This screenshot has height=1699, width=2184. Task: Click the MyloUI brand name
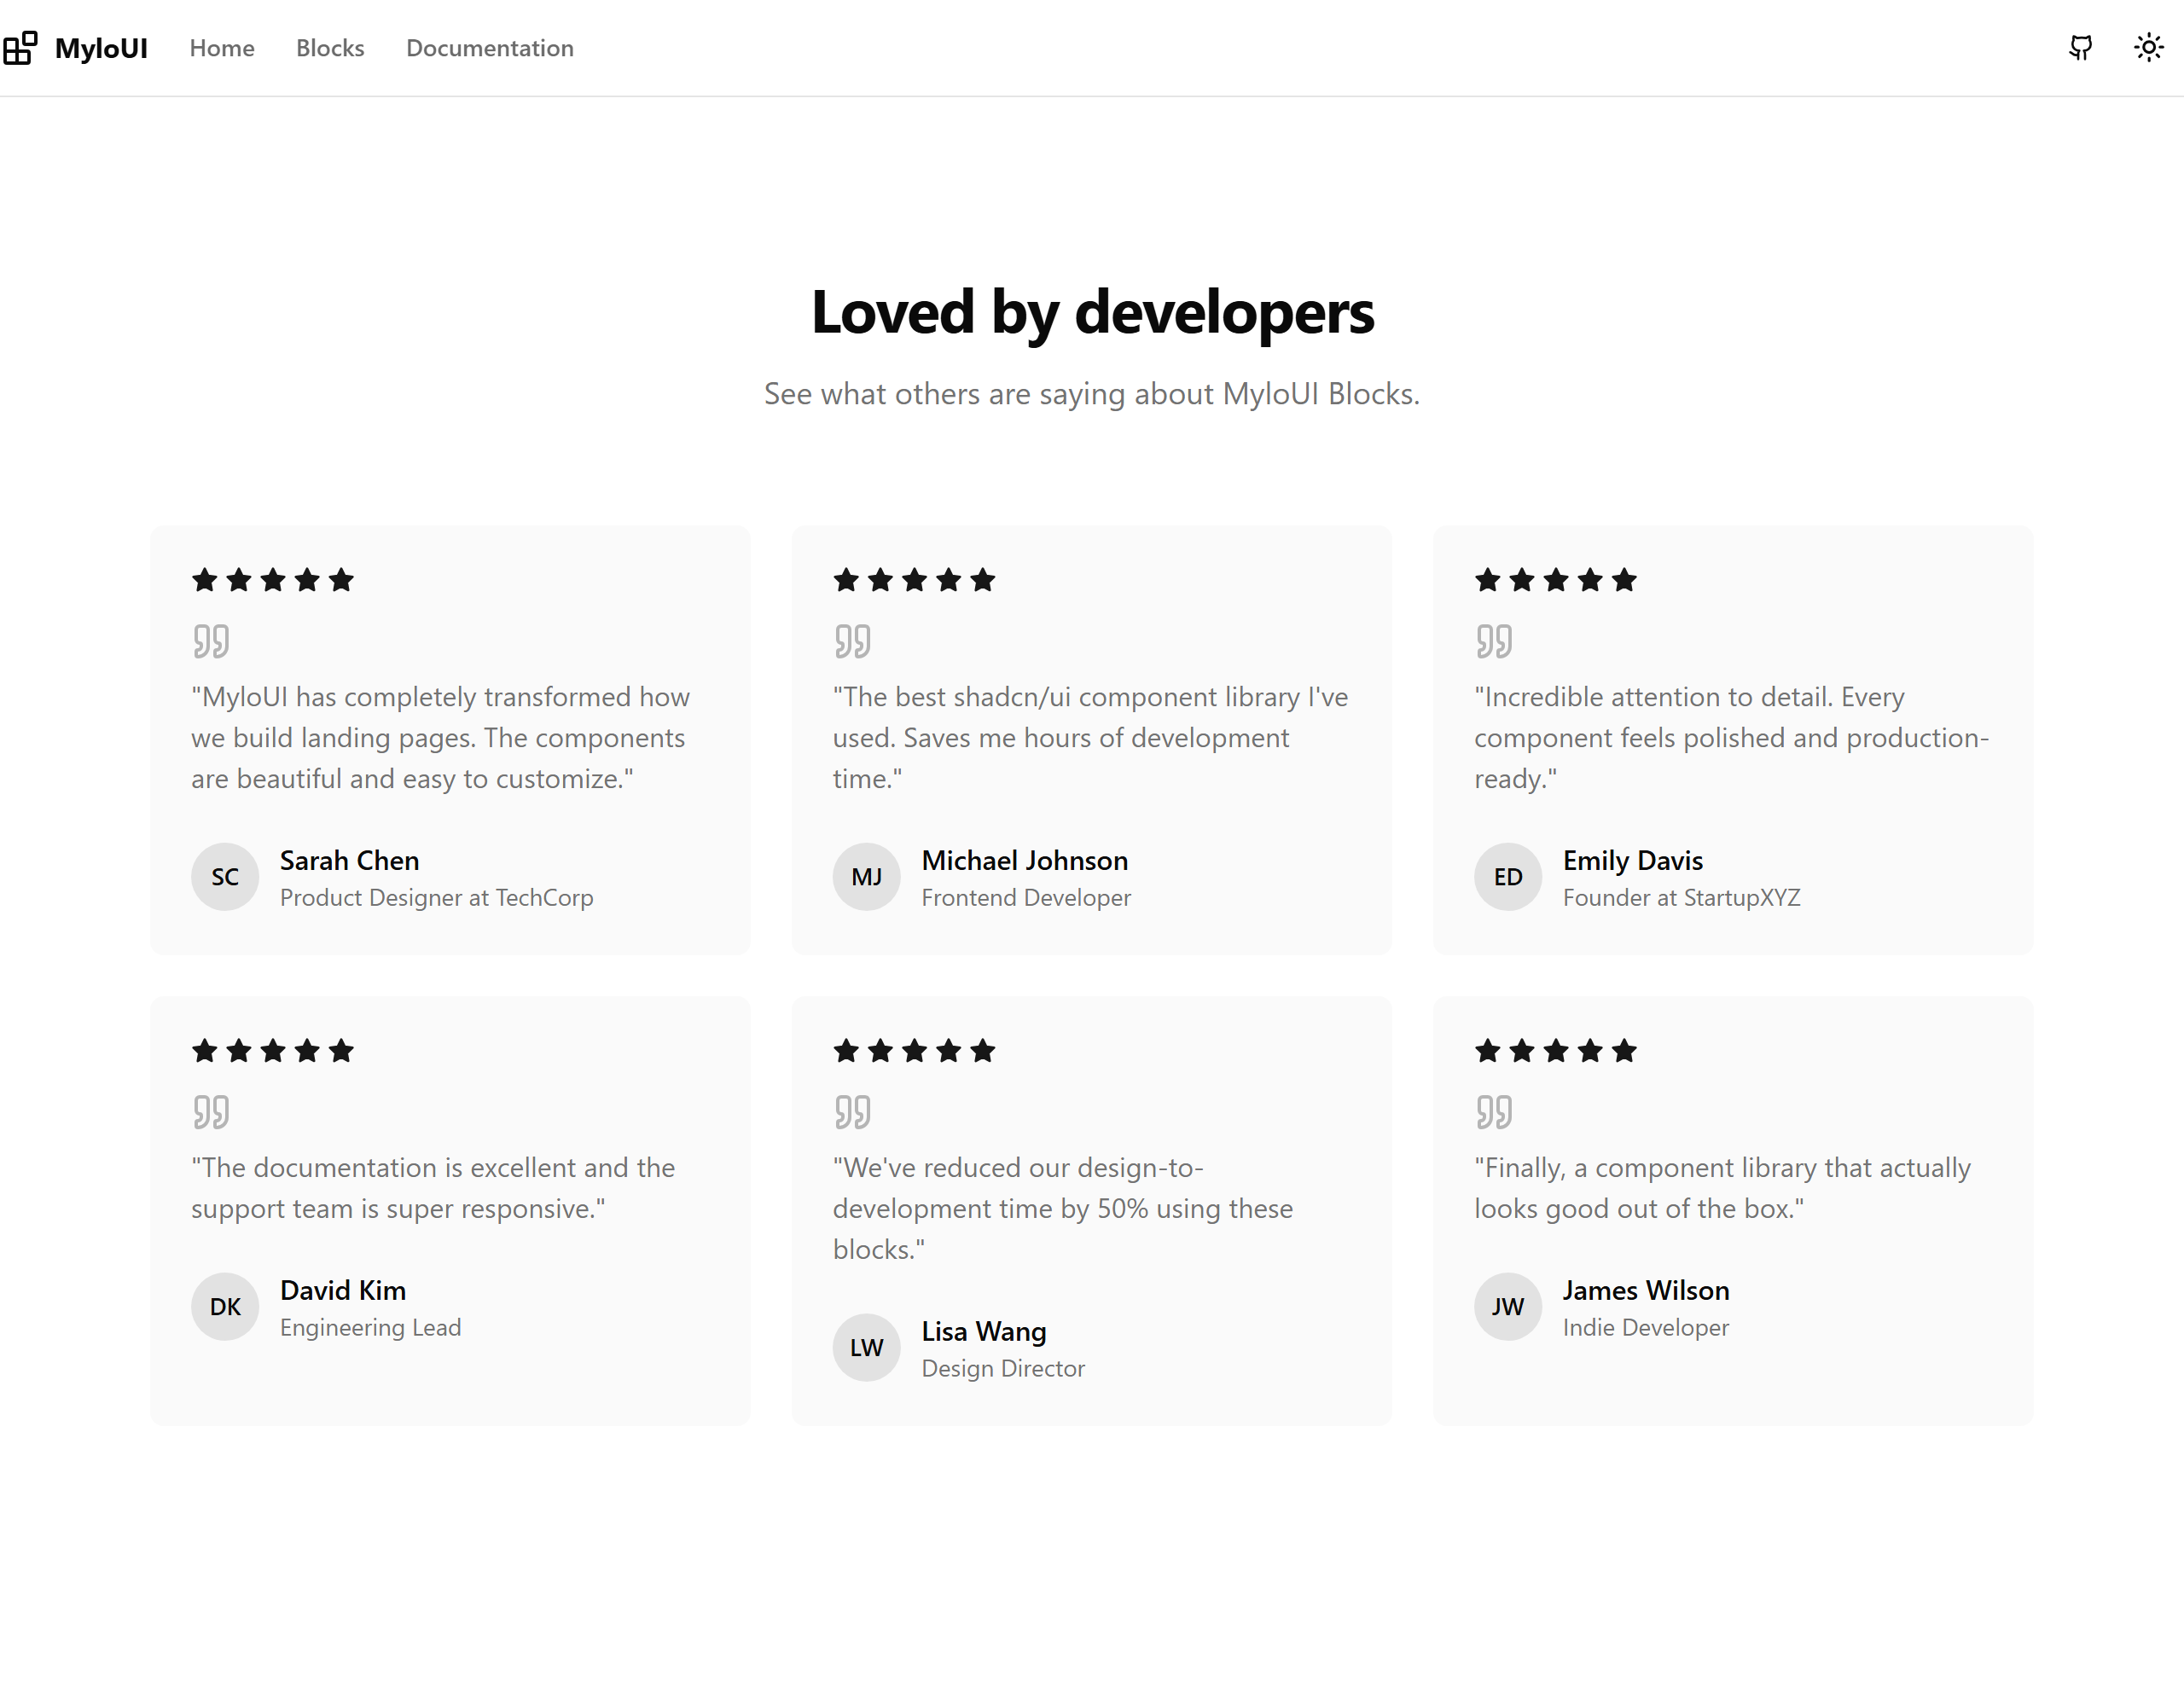pyautogui.click(x=101, y=48)
